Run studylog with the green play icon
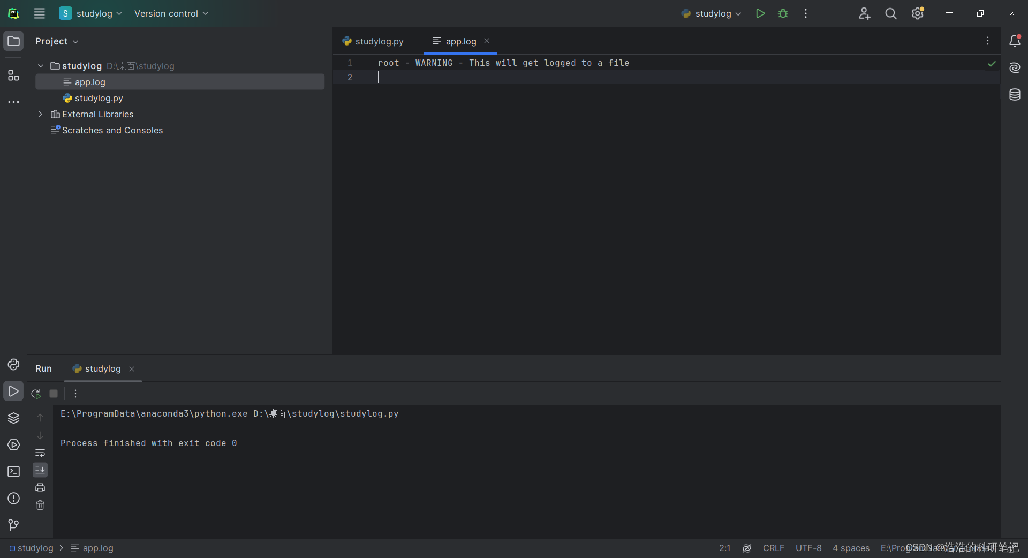The width and height of the screenshot is (1028, 558). [760, 13]
